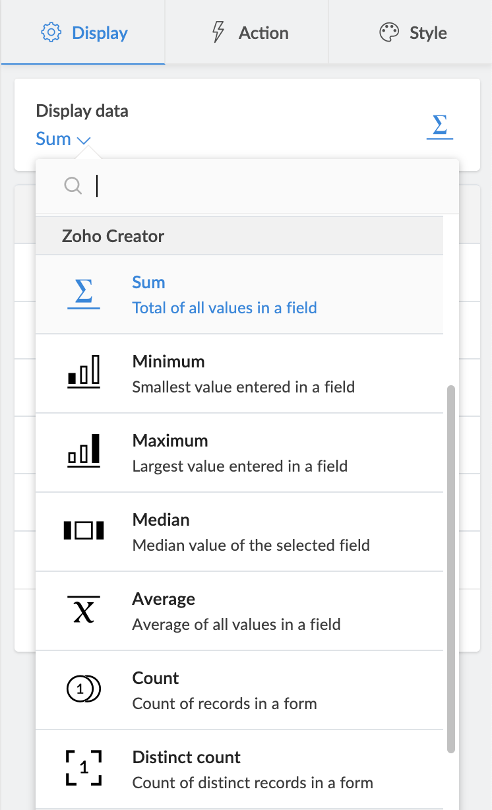Click the search magnifier icon
The width and height of the screenshot is (492, 810).
[x=73, y=186]
